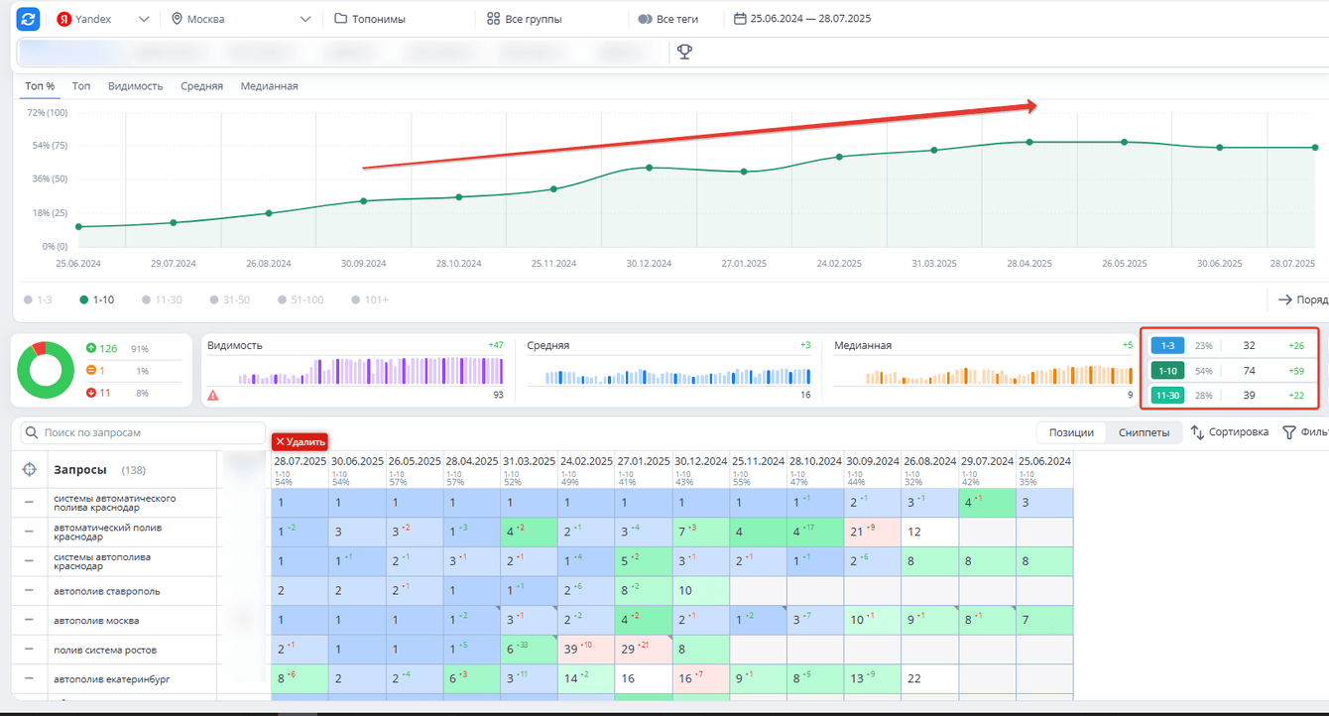The width and height of the screenshot is (1329, 716).
Task: Select the Сниппеты view button
Action: pos(1144,432)
